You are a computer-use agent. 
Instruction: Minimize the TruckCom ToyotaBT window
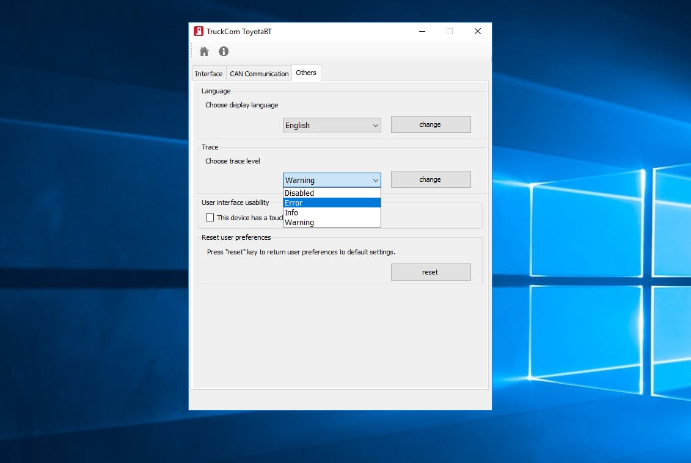(x=422, y=31)
